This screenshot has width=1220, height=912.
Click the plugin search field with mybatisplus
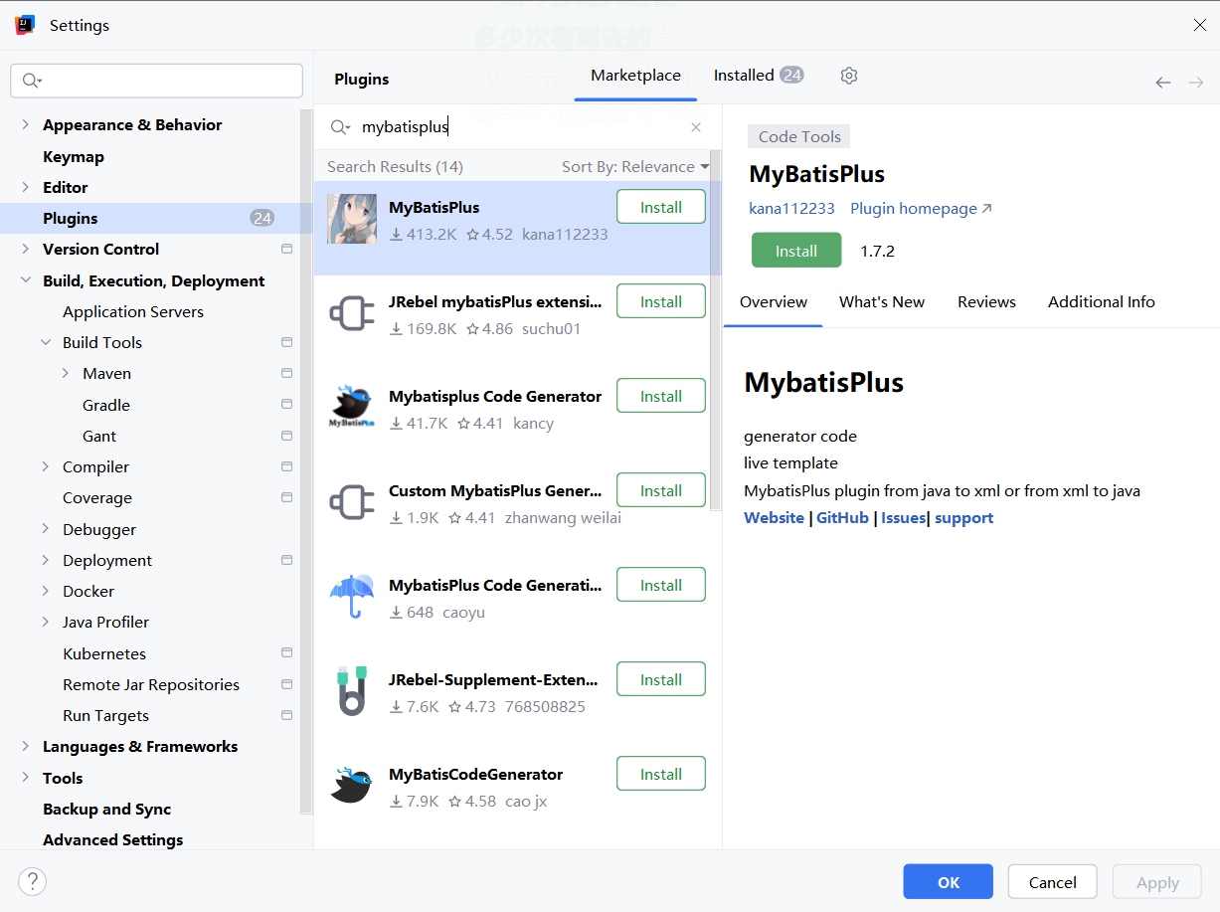tap(517, 127)
